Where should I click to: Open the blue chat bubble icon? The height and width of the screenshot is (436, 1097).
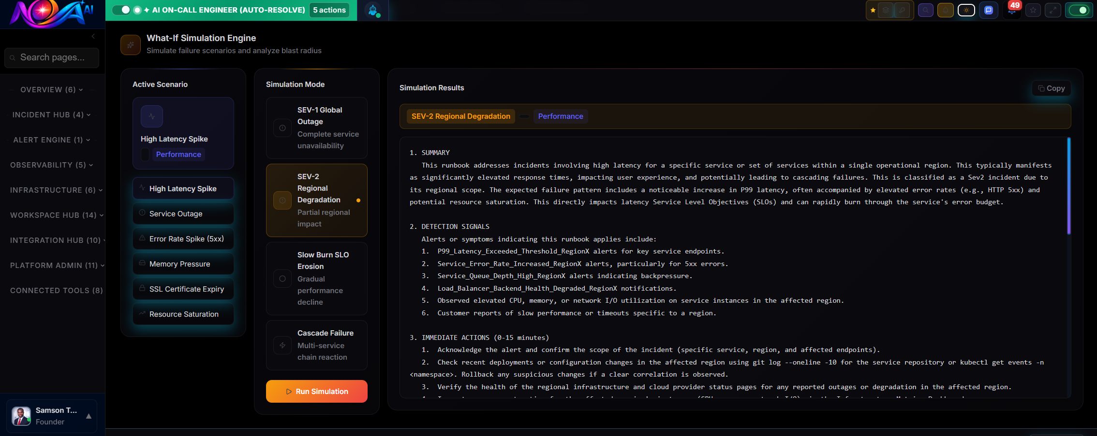[x=988, y=10]
